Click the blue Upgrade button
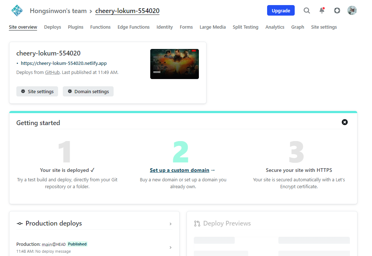 coord(281,11)
